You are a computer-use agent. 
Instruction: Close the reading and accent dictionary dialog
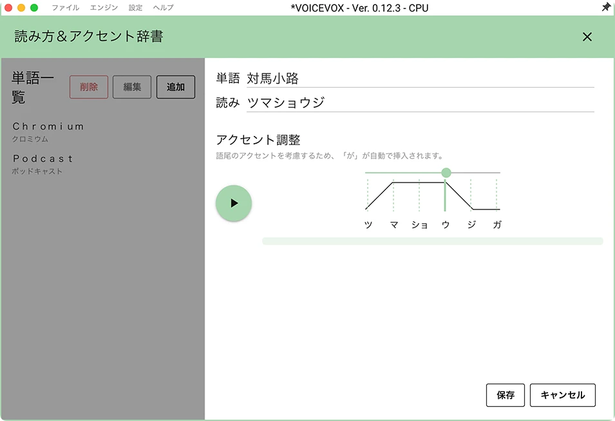[x=587, y=37]
